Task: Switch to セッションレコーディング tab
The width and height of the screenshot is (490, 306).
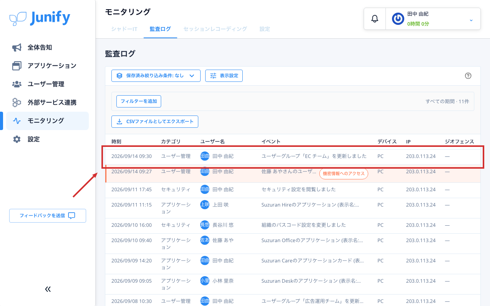Action: pyautogui.click(x=215, y=29)
